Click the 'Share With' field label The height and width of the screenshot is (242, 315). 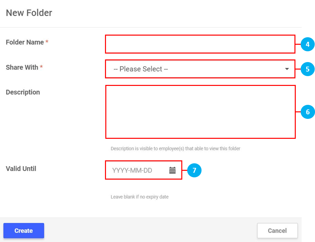tap(22, 67)
